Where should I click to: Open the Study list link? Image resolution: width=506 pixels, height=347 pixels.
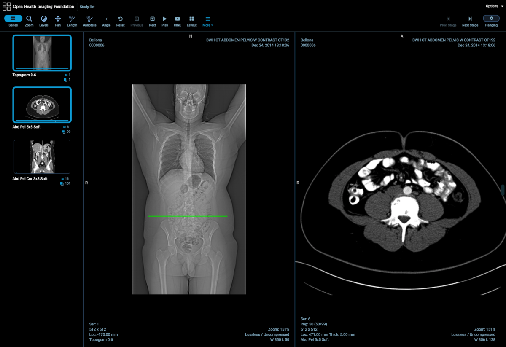pyautogui.click(x=87, y=7)
